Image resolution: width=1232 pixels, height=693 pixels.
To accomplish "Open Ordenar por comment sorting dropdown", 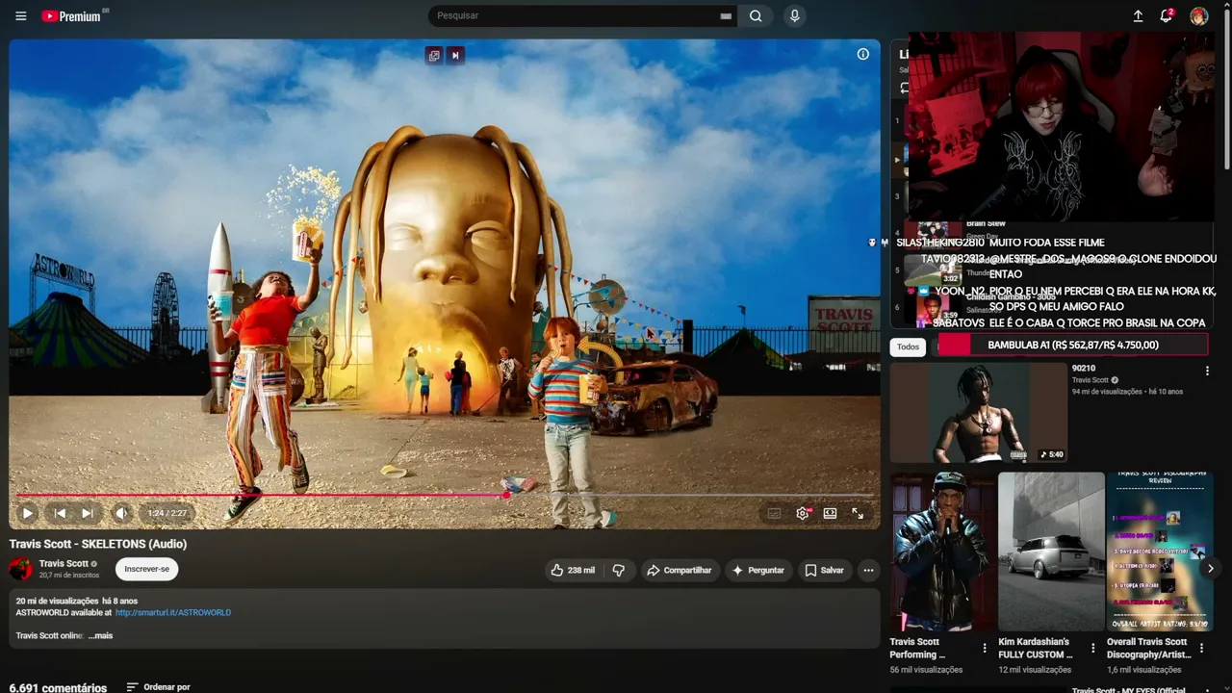I will 159,687.
